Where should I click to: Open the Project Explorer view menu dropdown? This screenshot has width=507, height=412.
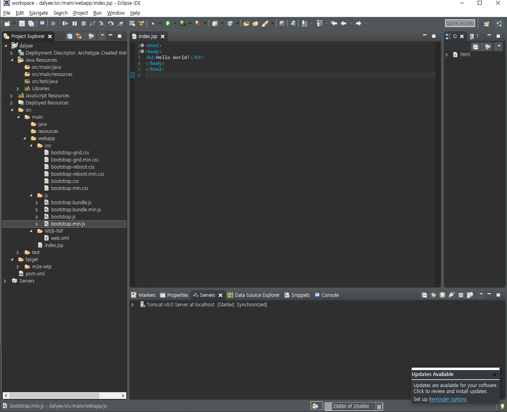point(102,35)
